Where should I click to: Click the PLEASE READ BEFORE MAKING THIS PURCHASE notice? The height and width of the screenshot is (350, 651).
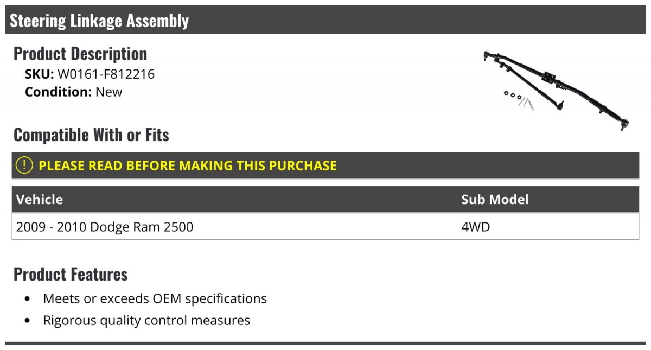click(x=188, y=166)
